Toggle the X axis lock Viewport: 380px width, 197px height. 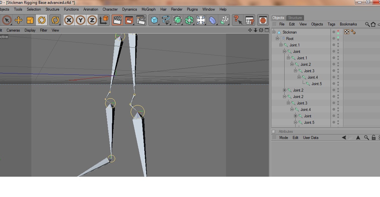(x=69, y=20)
